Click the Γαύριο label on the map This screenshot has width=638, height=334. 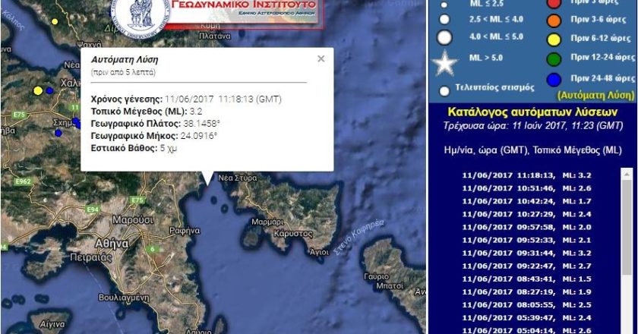[377, 276]
